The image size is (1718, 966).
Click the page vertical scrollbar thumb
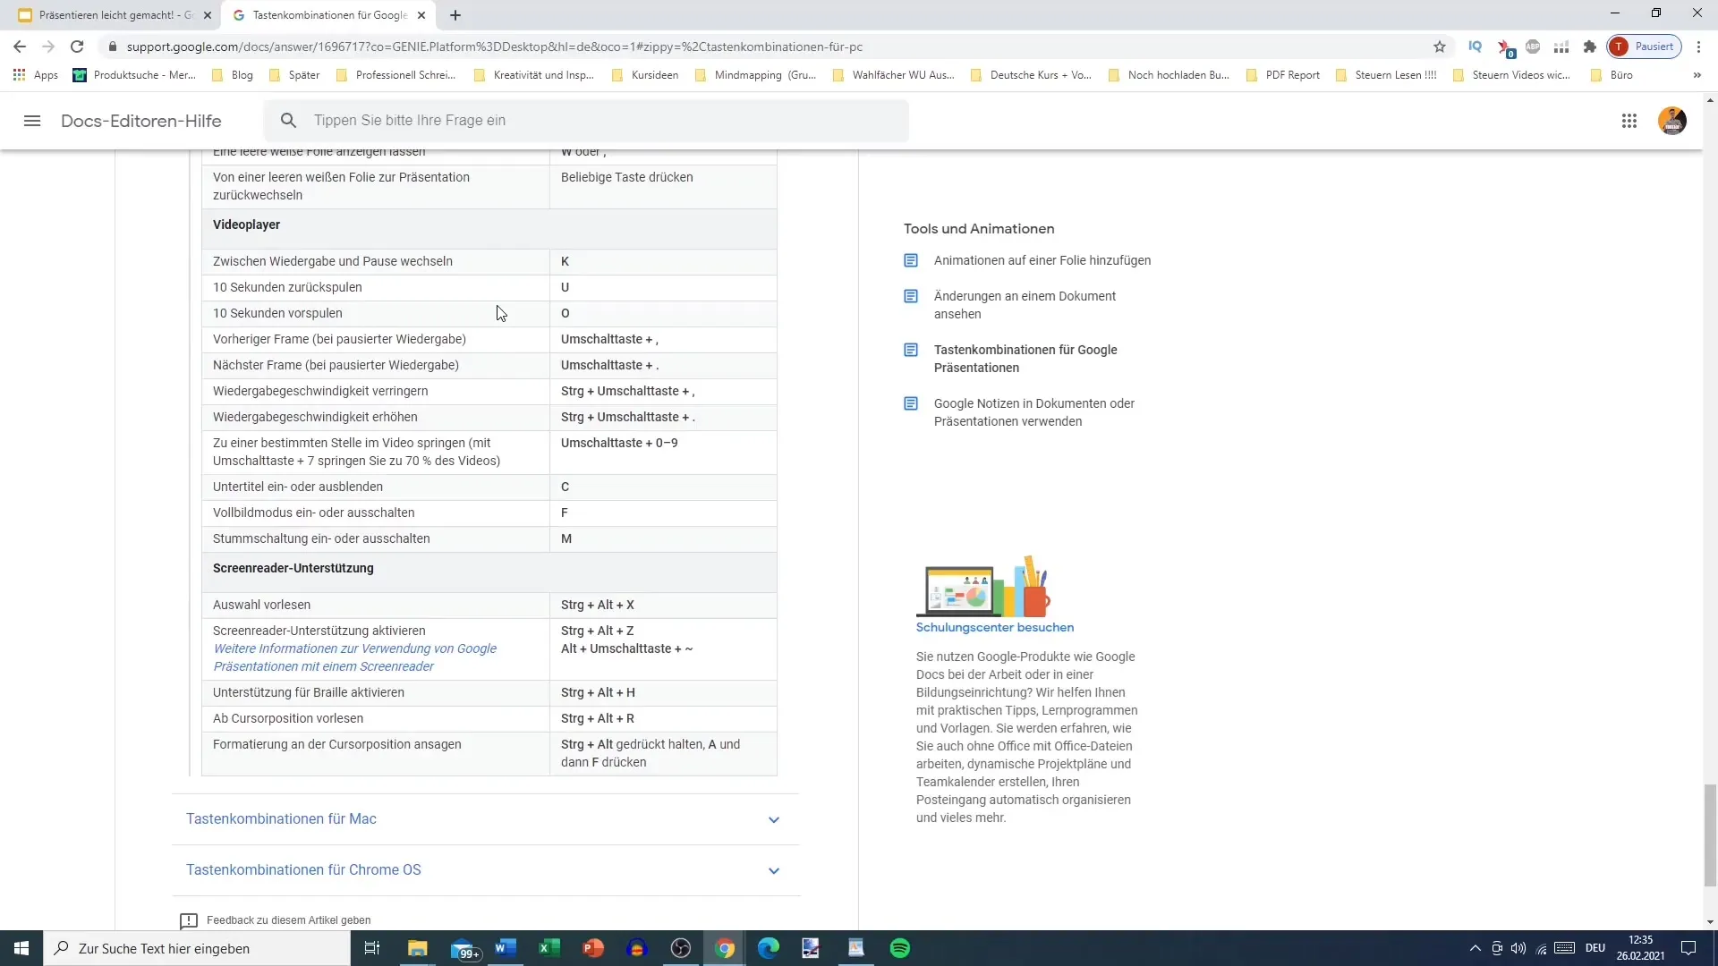pos(1710,835)
